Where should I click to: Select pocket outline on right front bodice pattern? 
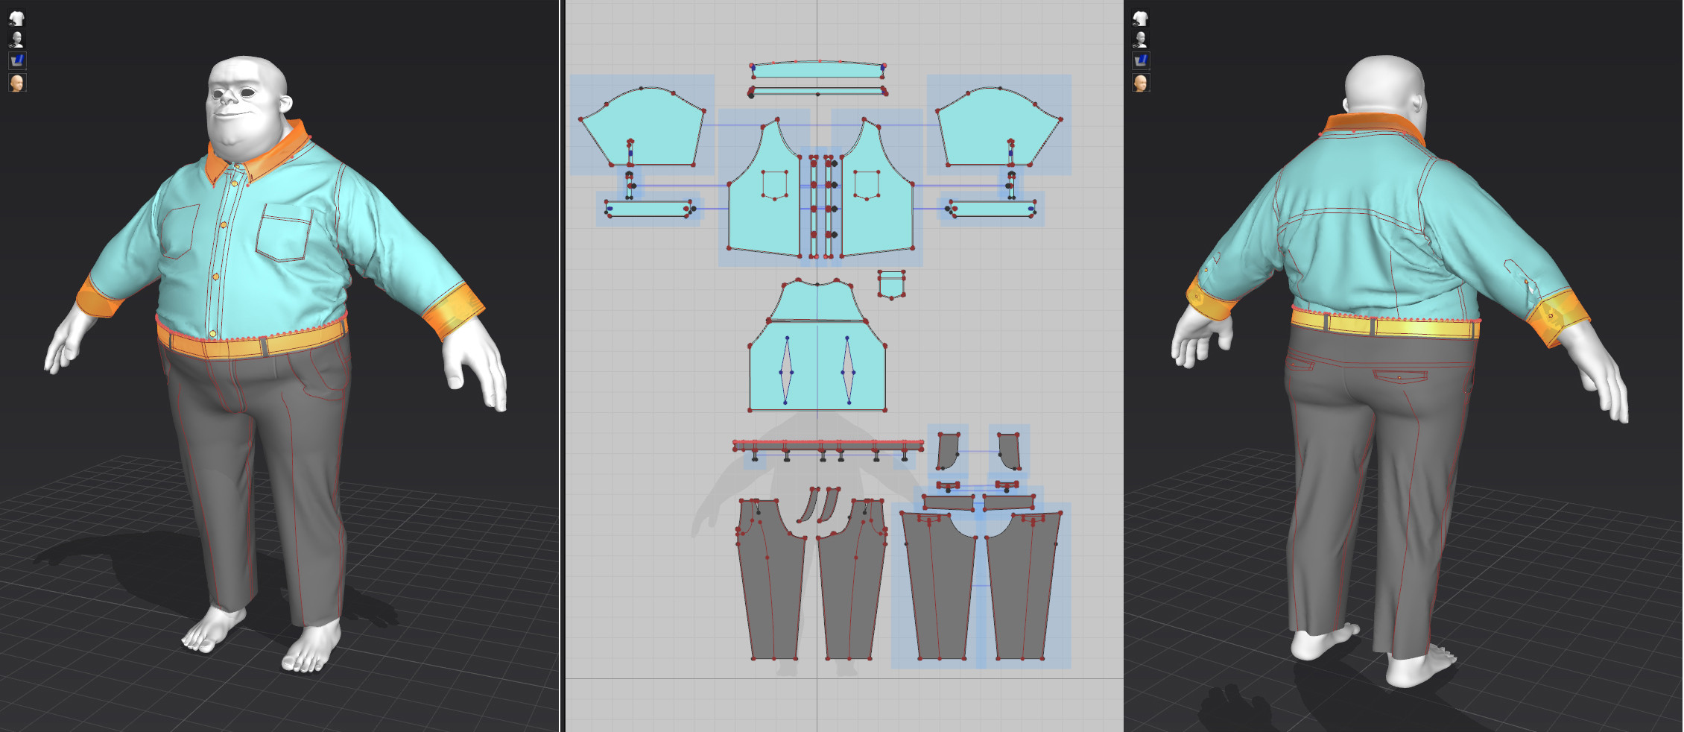[867, 185]
